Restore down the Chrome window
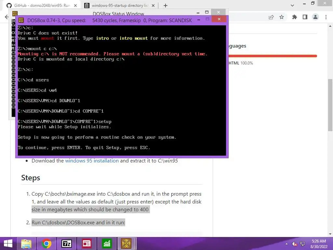 coord(313,3)
